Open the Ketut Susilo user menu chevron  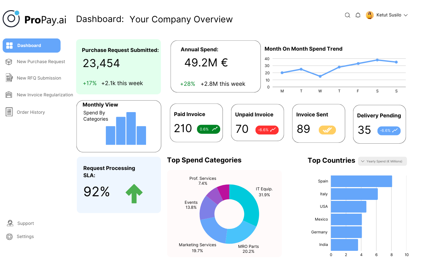(x=406, y=15)
